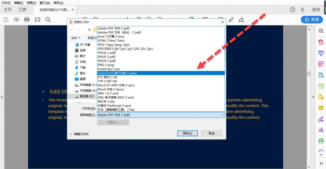
Task: Click the 共享 share button
Action: (x=312, y=19)
